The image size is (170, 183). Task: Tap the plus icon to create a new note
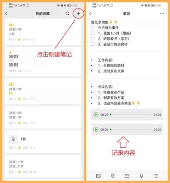78,13
